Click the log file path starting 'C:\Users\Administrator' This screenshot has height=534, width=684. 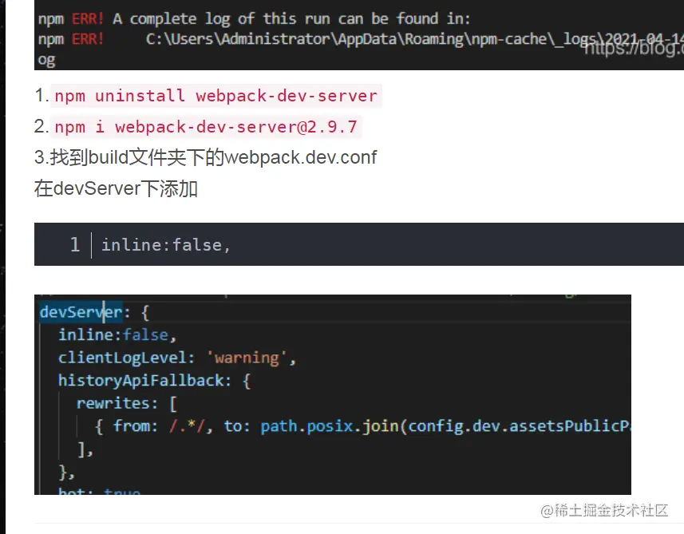coord(415,39)
